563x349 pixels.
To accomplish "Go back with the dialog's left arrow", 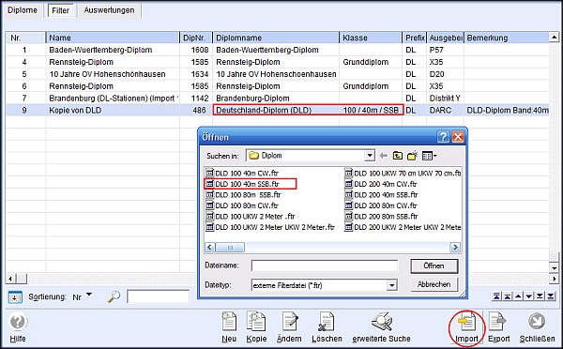I will [384, 156].
